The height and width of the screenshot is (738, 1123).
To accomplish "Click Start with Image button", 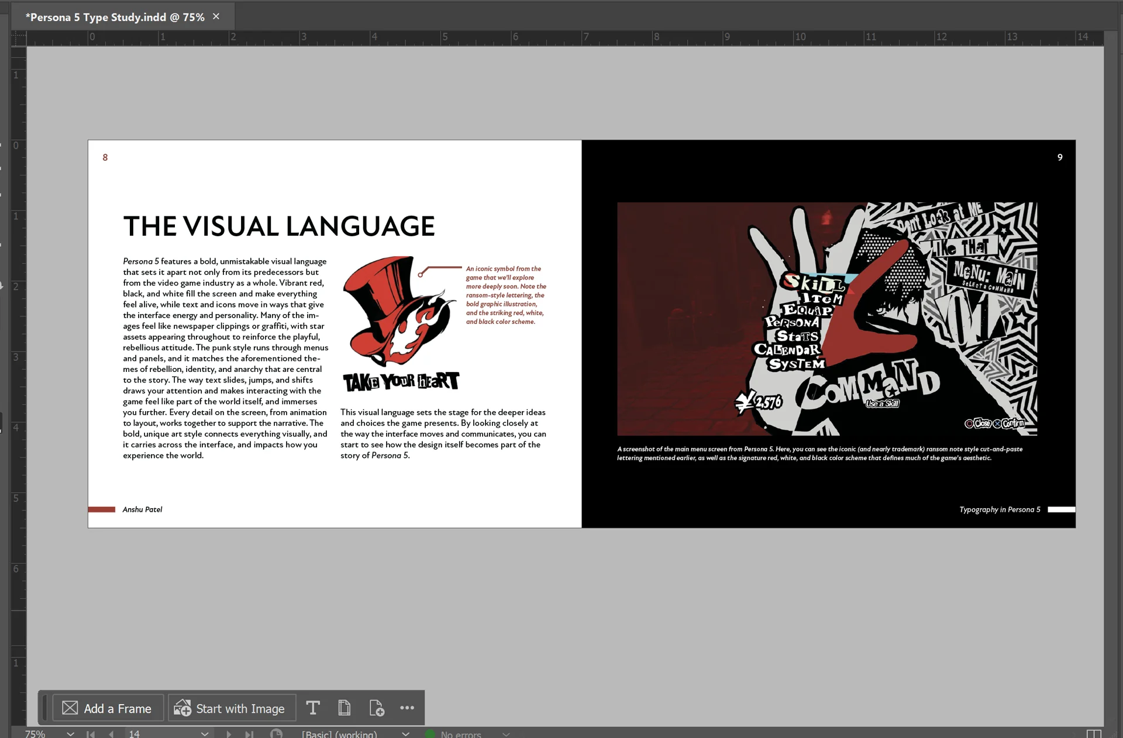I will point(232,708).
